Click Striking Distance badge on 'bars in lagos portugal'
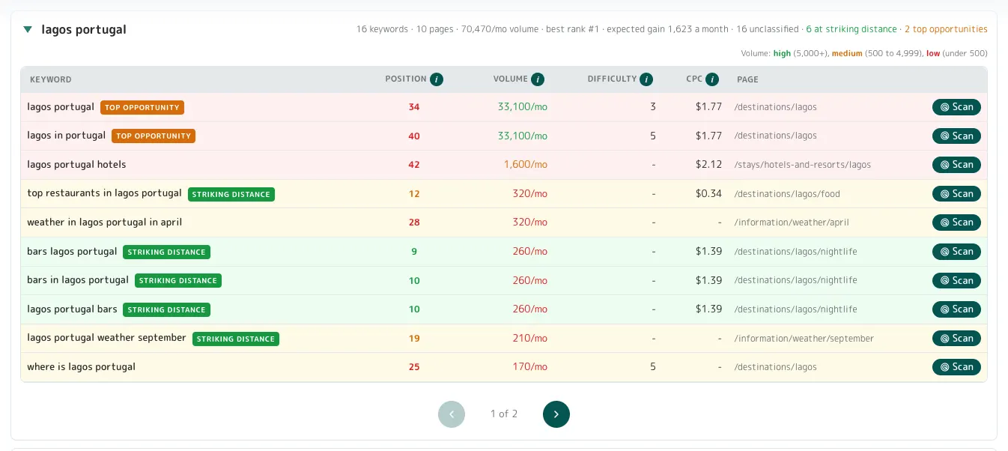This screenshot has width=1008, height=451. click(178, 280)
